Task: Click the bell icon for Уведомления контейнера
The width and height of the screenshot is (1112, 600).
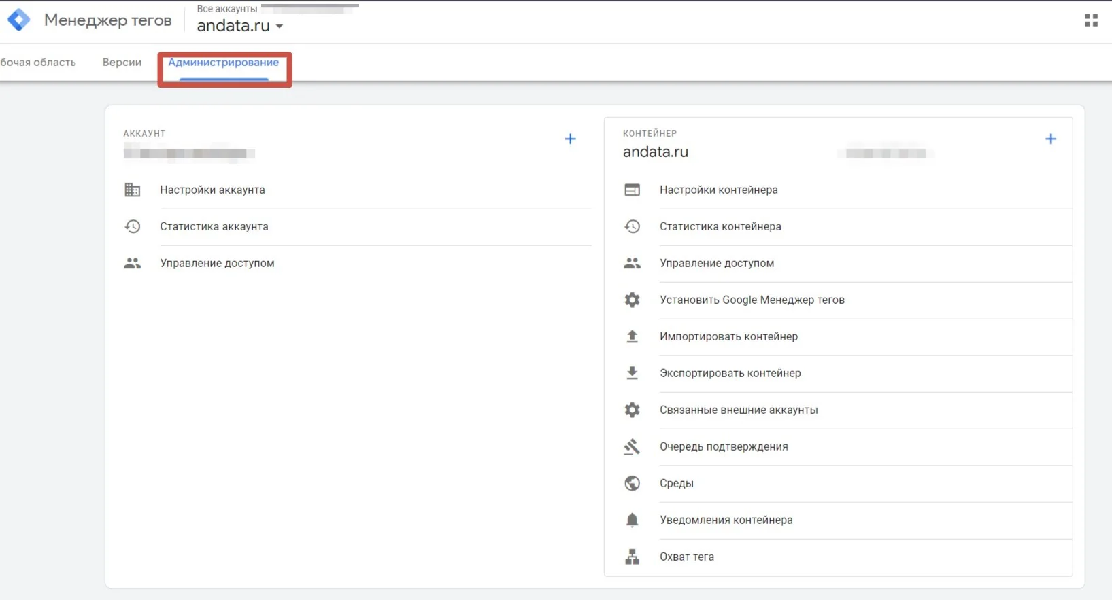Action: click(x=632, y=520)
